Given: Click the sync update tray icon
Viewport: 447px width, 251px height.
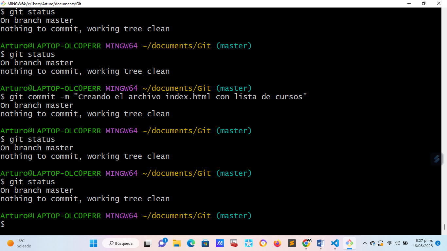Looking at the screenshot, I should (x=381, y=243).
